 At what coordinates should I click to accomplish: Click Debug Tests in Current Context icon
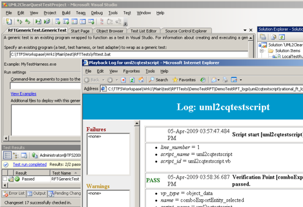[38, 21]
